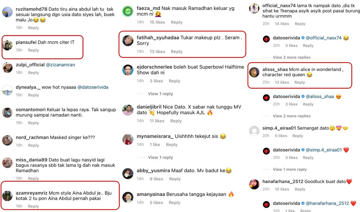Image resolution: width=360 pixels, height=212 pixels.
Task: View the 15 likes on faeza_md's comment
Action: pyautogui.click(x=157, y=23)
